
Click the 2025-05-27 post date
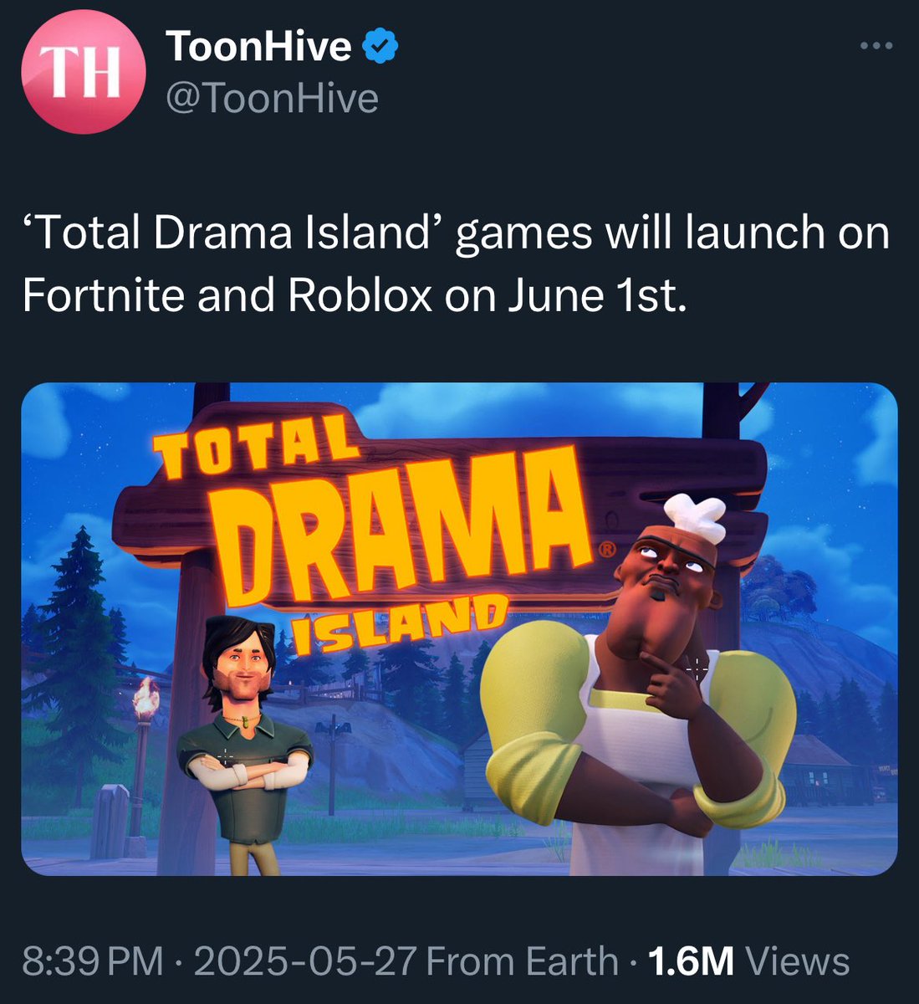tap(304, 961)
